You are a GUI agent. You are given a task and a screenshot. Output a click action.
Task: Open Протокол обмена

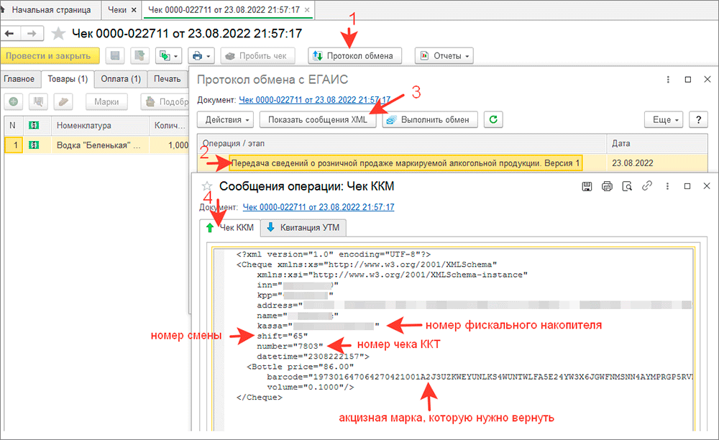(x=354, y=56)
